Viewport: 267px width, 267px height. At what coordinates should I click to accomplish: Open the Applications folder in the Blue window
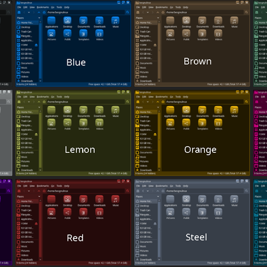[51, 21]
